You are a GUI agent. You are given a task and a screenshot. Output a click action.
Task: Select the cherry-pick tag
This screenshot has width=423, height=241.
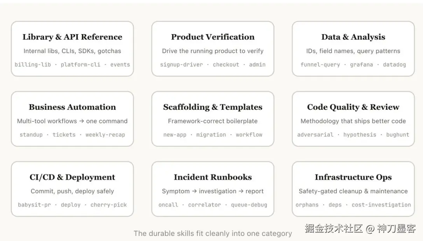click(108, 205)
